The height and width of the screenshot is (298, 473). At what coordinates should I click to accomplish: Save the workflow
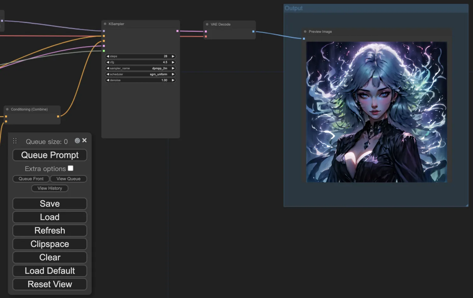click(50, 203)
